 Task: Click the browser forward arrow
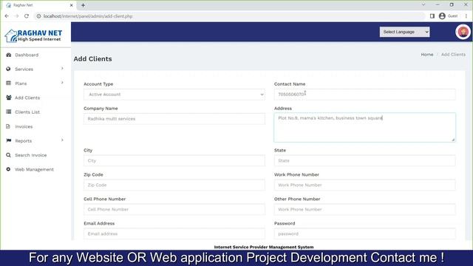[x=16, y=16]
